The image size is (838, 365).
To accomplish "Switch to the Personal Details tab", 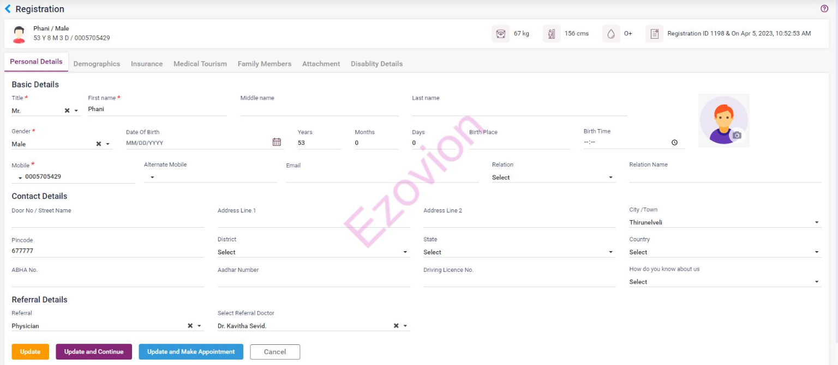I will (x=36, y=62).
